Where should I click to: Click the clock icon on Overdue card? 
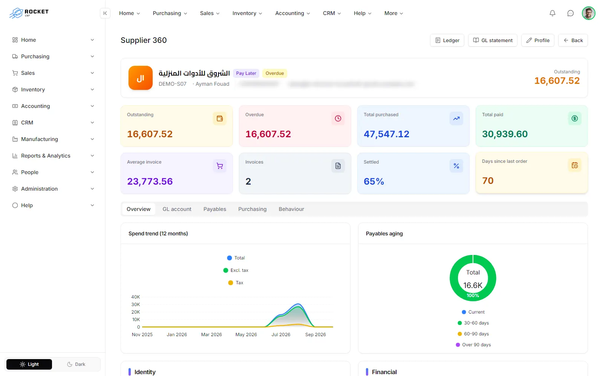[x=338, y=118]
